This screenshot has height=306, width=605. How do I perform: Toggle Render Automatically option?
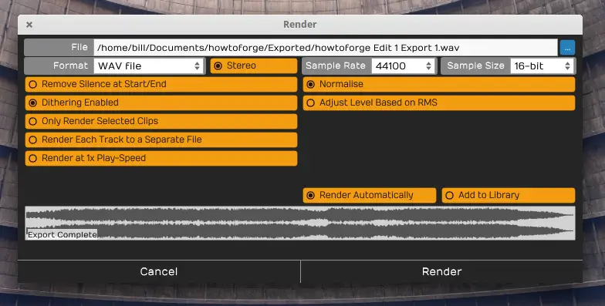pos(369,196)
